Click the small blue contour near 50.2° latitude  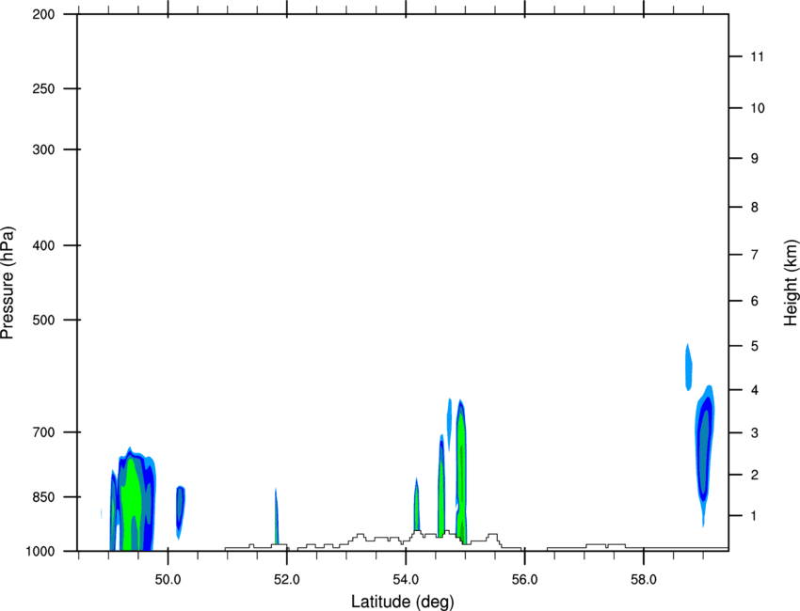tap(180, 512)
